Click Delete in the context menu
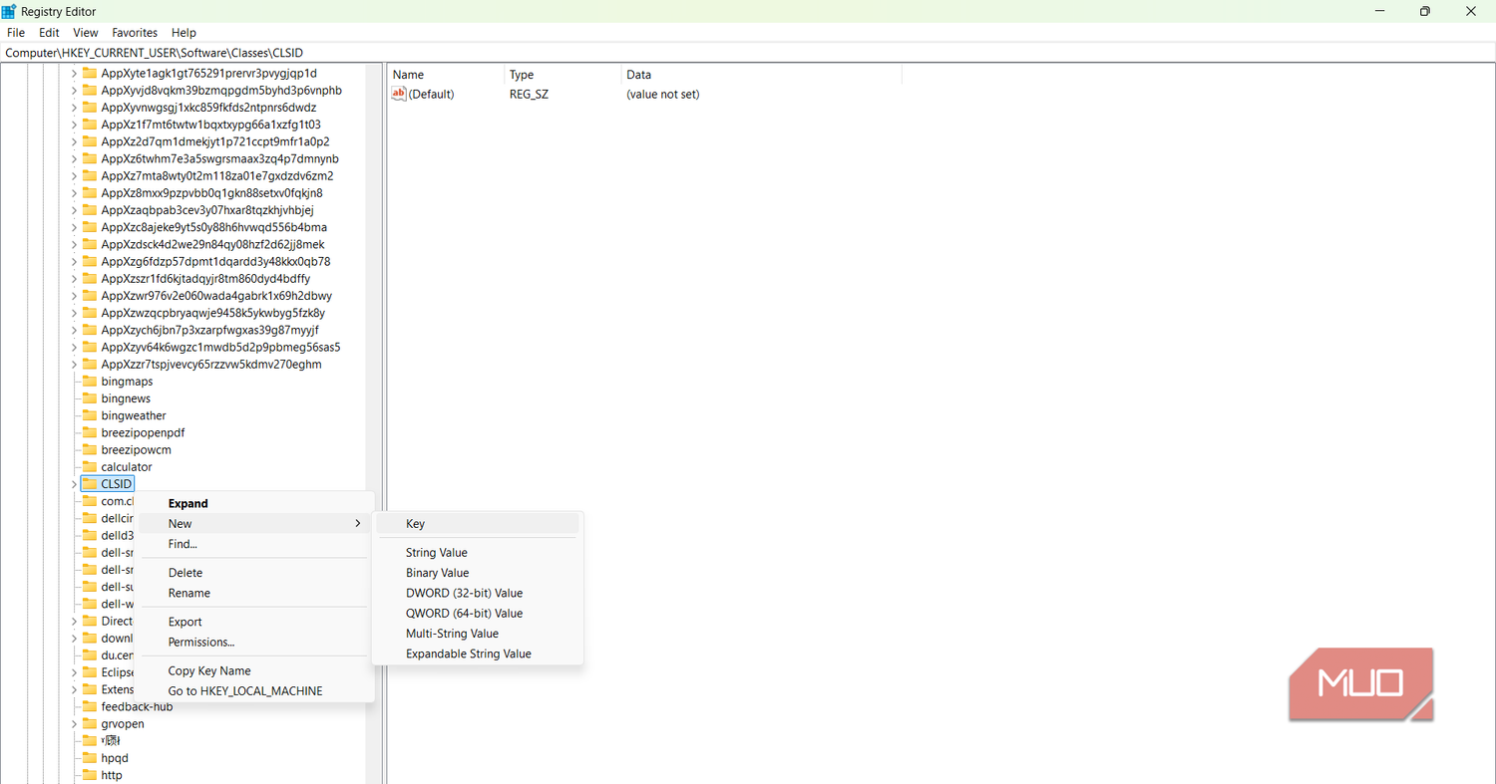The height and width of the screenshot is (784, 1496). (254, 573)
